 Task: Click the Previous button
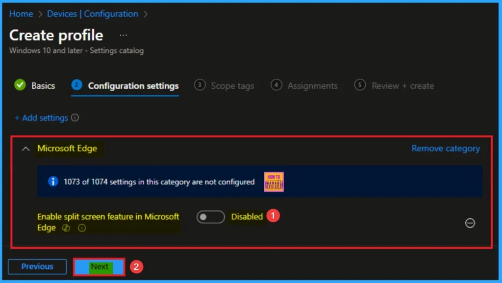click(37, 266)
